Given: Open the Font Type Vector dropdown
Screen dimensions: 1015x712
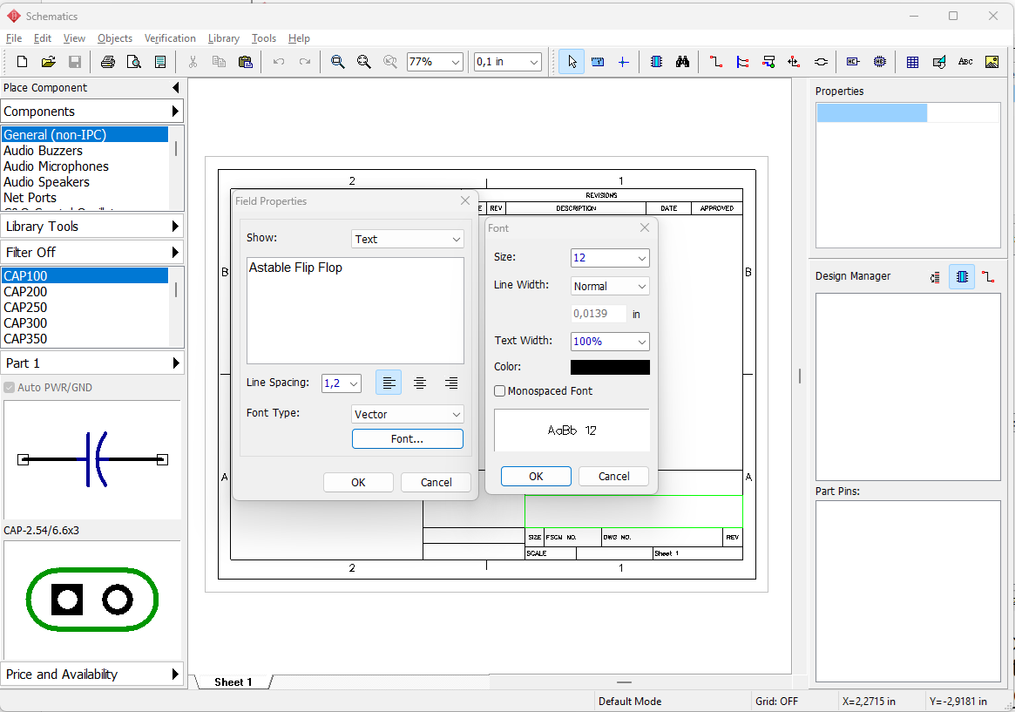Looking at the screenshot, I should click(408, 414).
